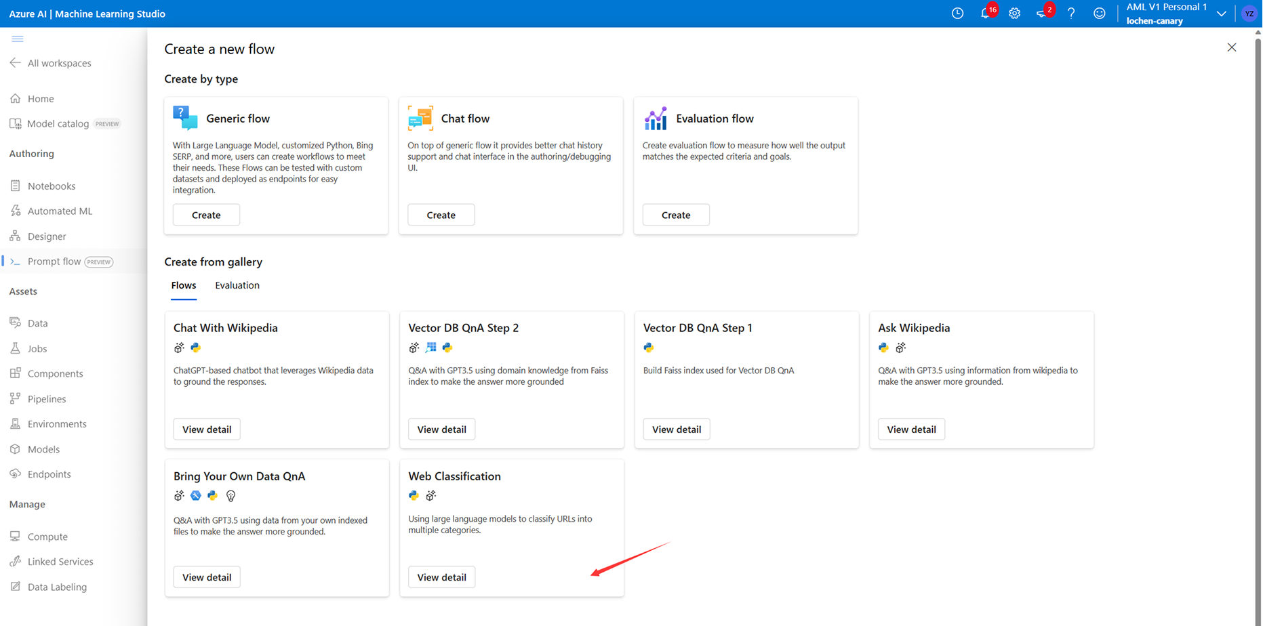
Task: Click the Ask Wikipedia card title
Action: (x=914, y=328)
